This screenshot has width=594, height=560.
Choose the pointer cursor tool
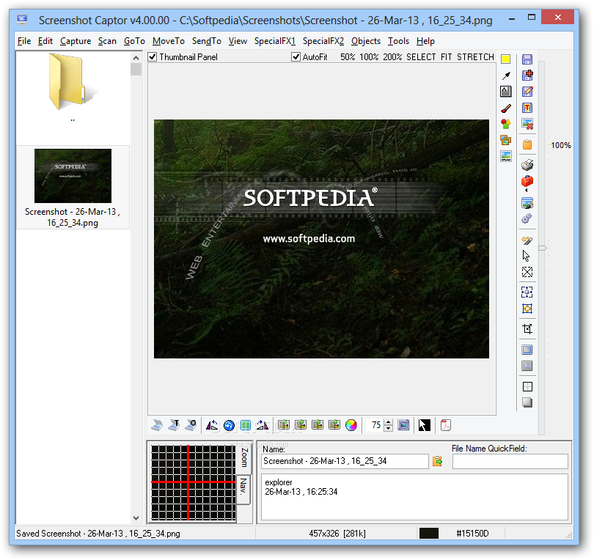pos(527,256)
